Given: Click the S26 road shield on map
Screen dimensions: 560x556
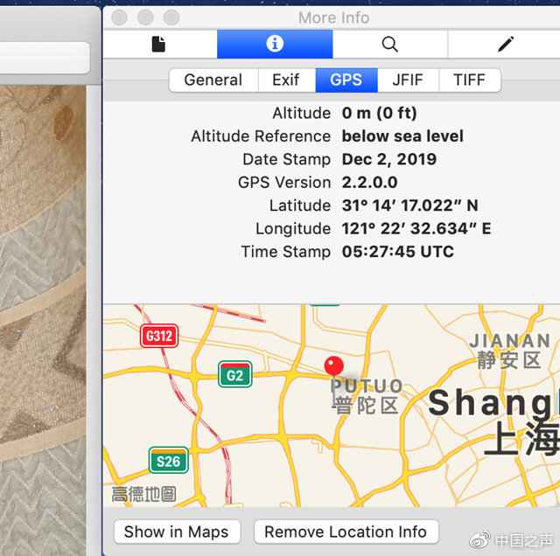Looking at the screenshot, I should click(x=167, y=461).
